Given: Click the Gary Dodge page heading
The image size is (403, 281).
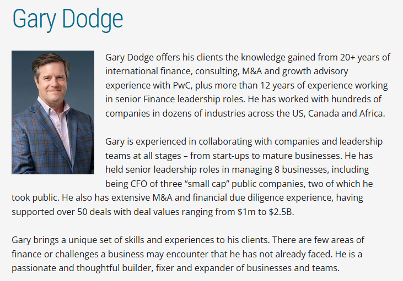Looking at the screenshot, I should pos(68,19).
